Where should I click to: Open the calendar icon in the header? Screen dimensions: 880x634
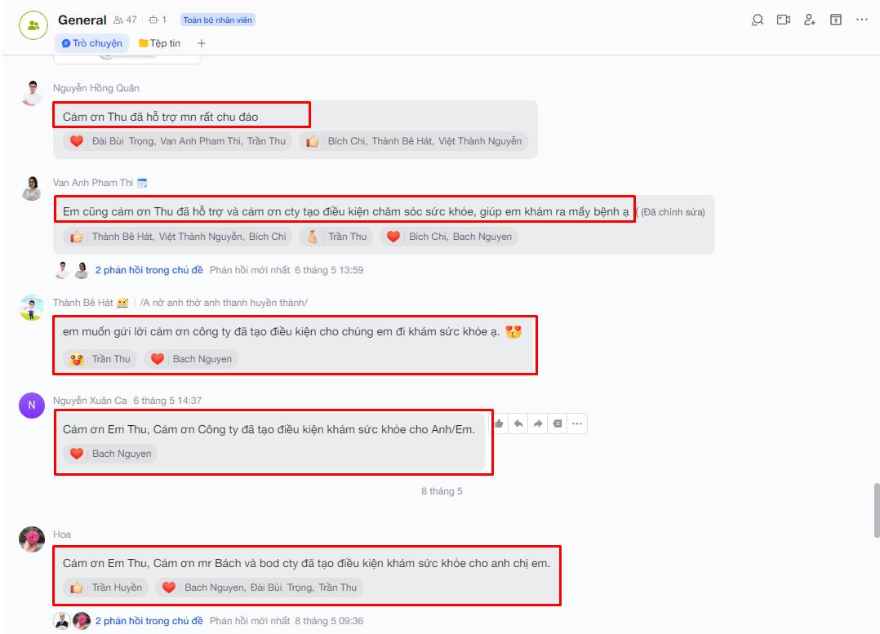[x=836, y=20]
